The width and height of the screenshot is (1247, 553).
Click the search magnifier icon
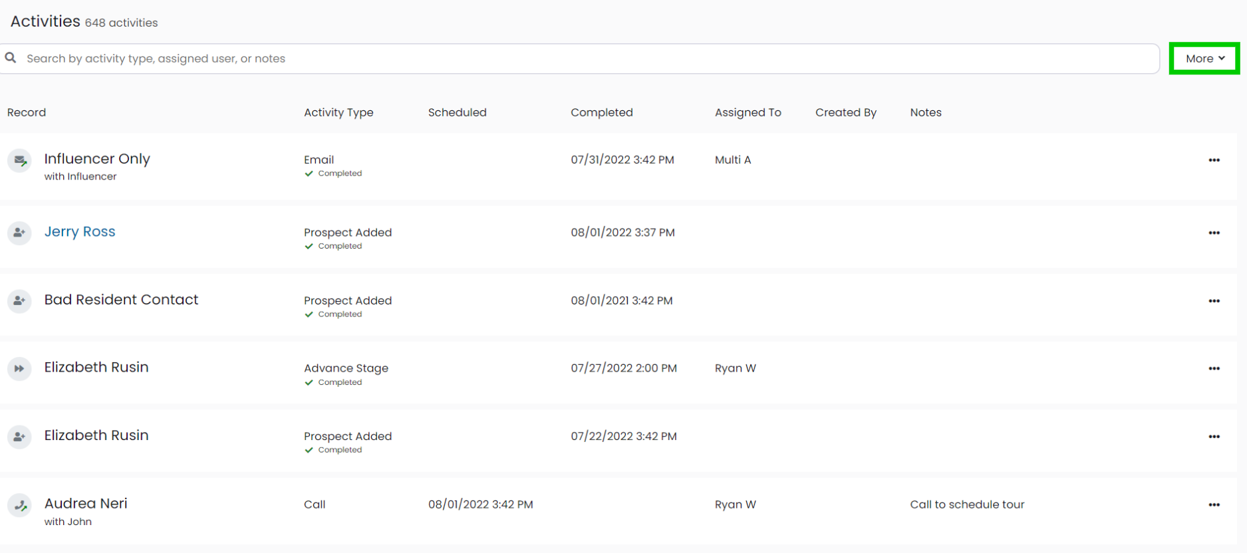11,58
